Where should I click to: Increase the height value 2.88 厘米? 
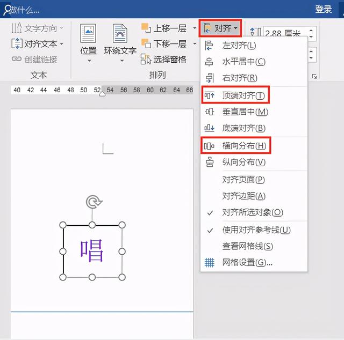pos(311,30)
